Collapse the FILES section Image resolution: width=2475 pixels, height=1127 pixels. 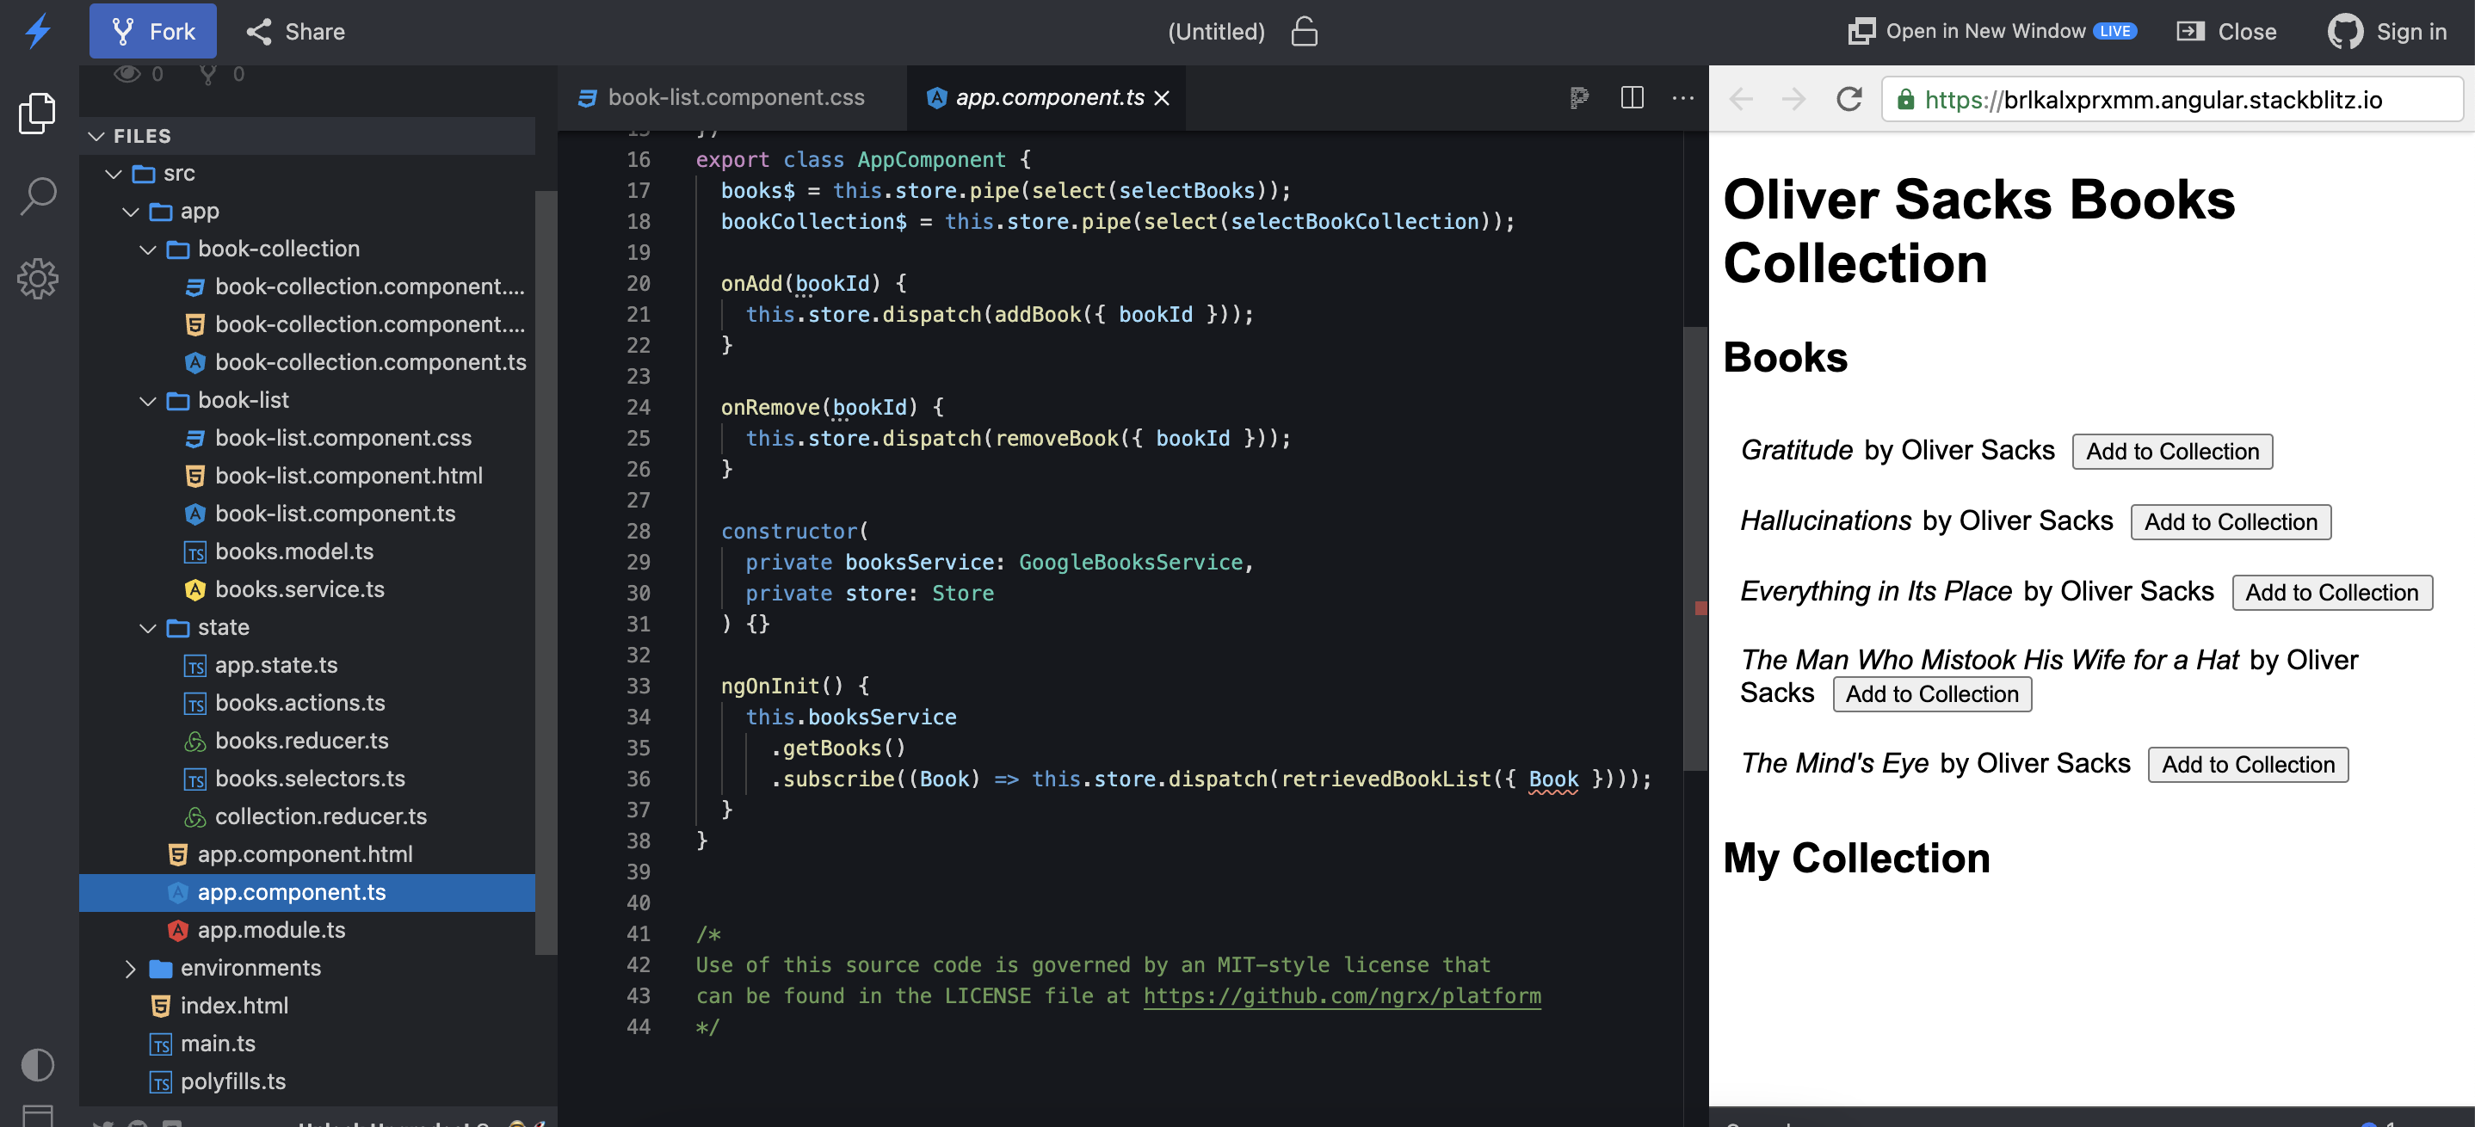tap(96, 137)
